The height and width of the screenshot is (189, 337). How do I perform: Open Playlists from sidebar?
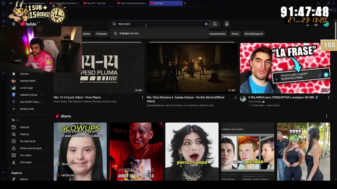tap(28, 134)
